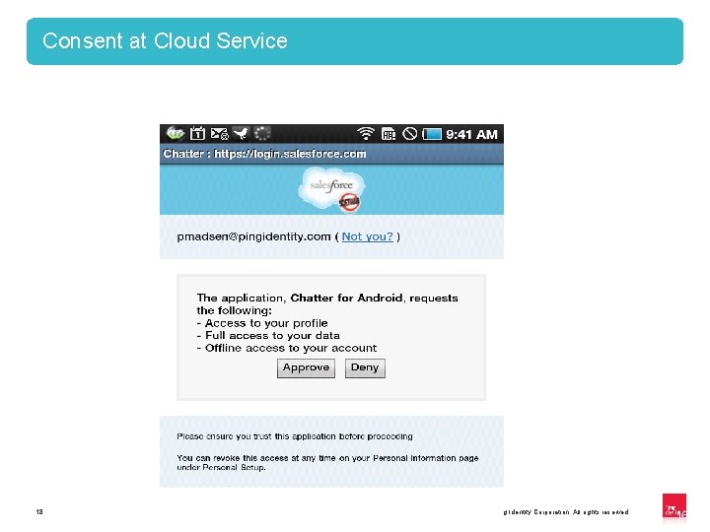
Task: Open the 'Not you?' link
Action: click(x=367, y=236)
